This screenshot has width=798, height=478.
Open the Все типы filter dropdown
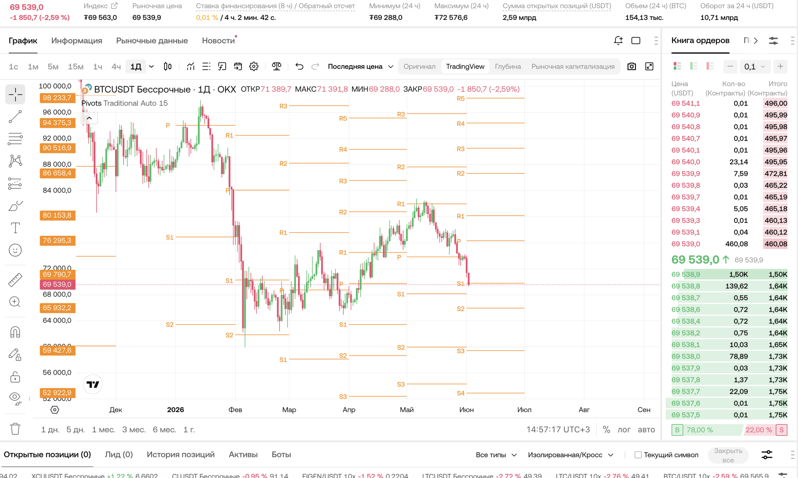tap(496, 455)
